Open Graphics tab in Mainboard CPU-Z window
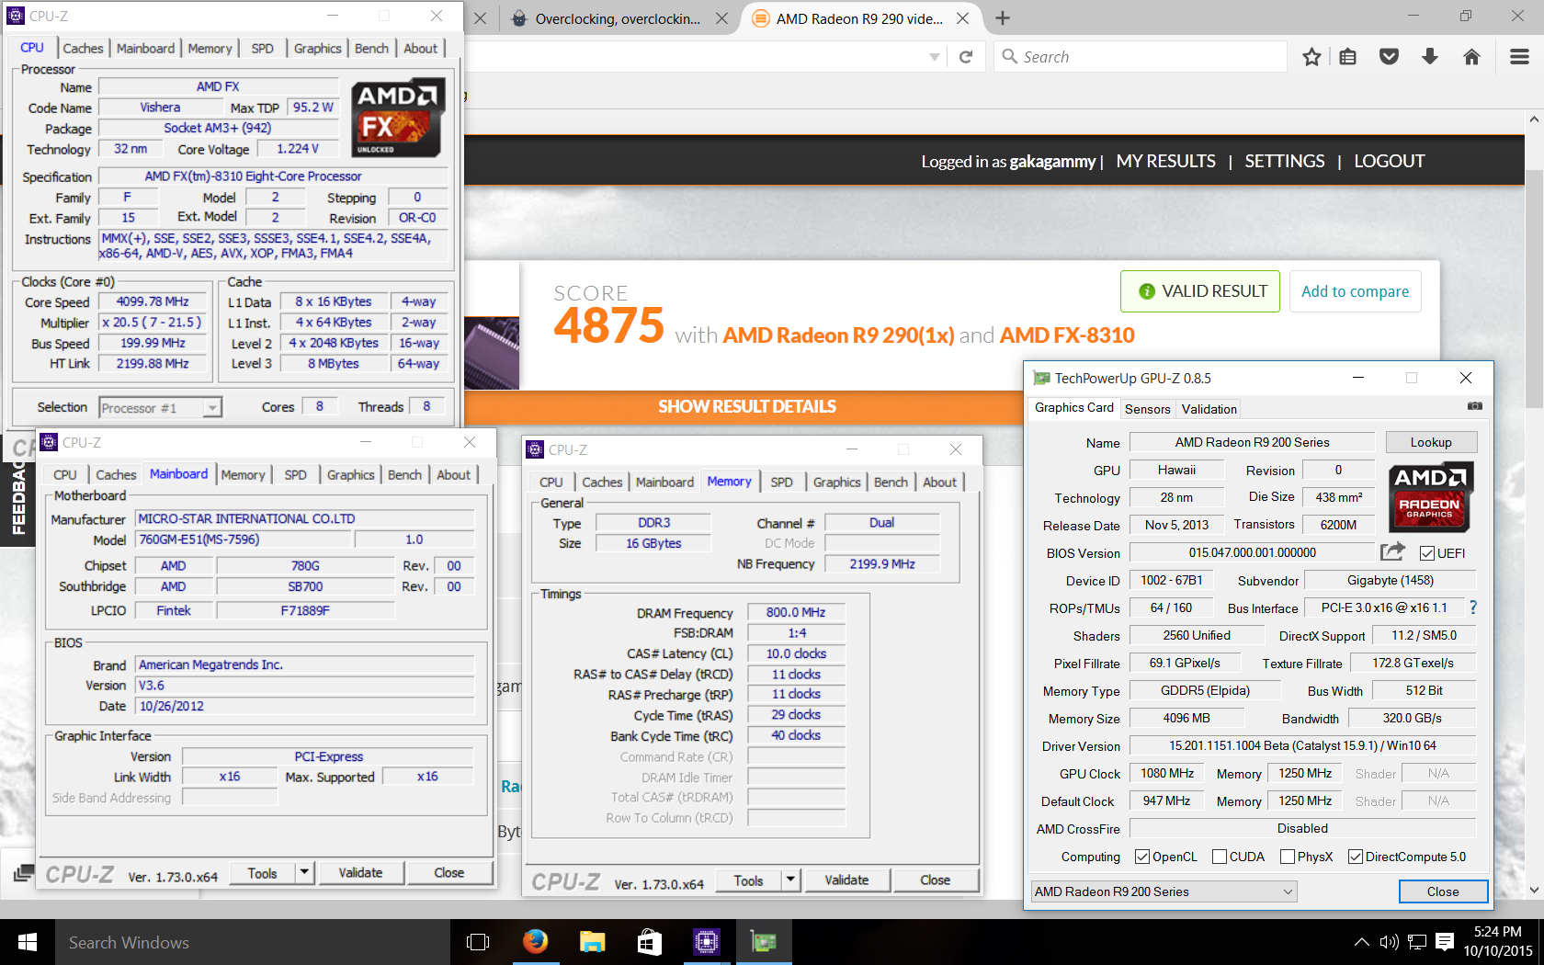1544x965 pixels. point(350,475)
